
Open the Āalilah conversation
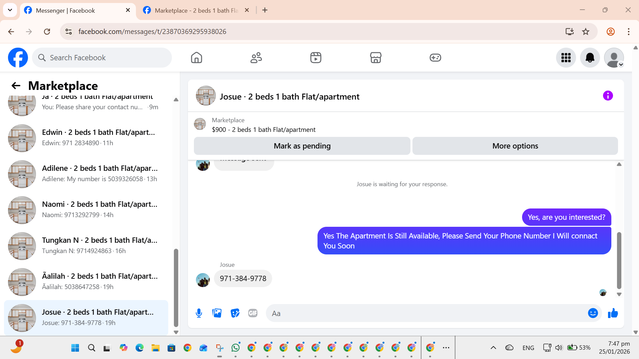click(86, 282)
